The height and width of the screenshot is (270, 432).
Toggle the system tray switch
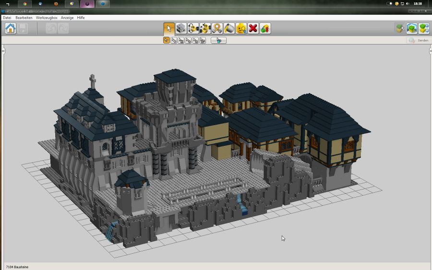[x=389, y=3]
